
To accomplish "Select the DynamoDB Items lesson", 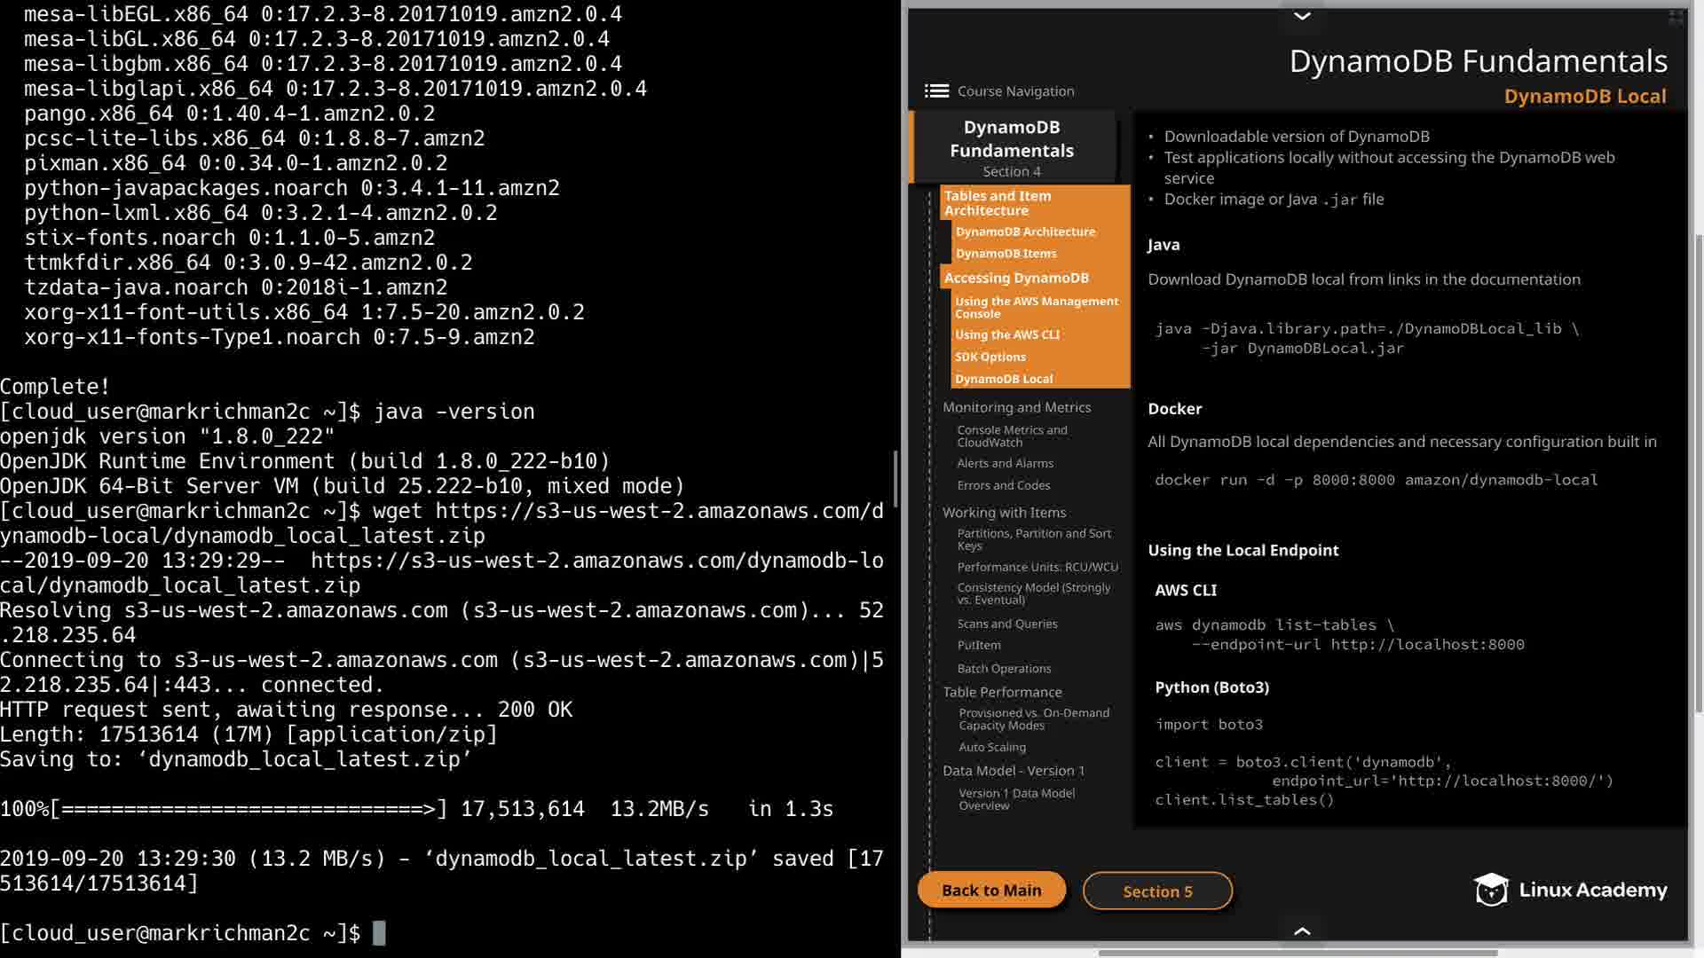I will [1006, 254].
